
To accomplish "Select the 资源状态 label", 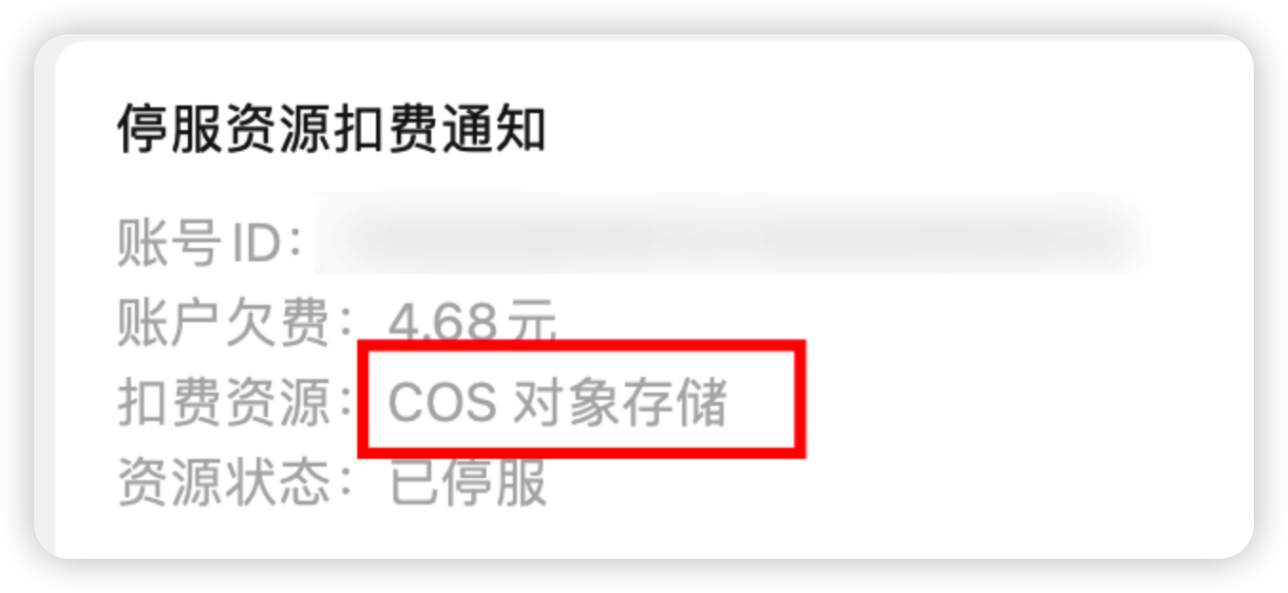I will click(224, 482).
